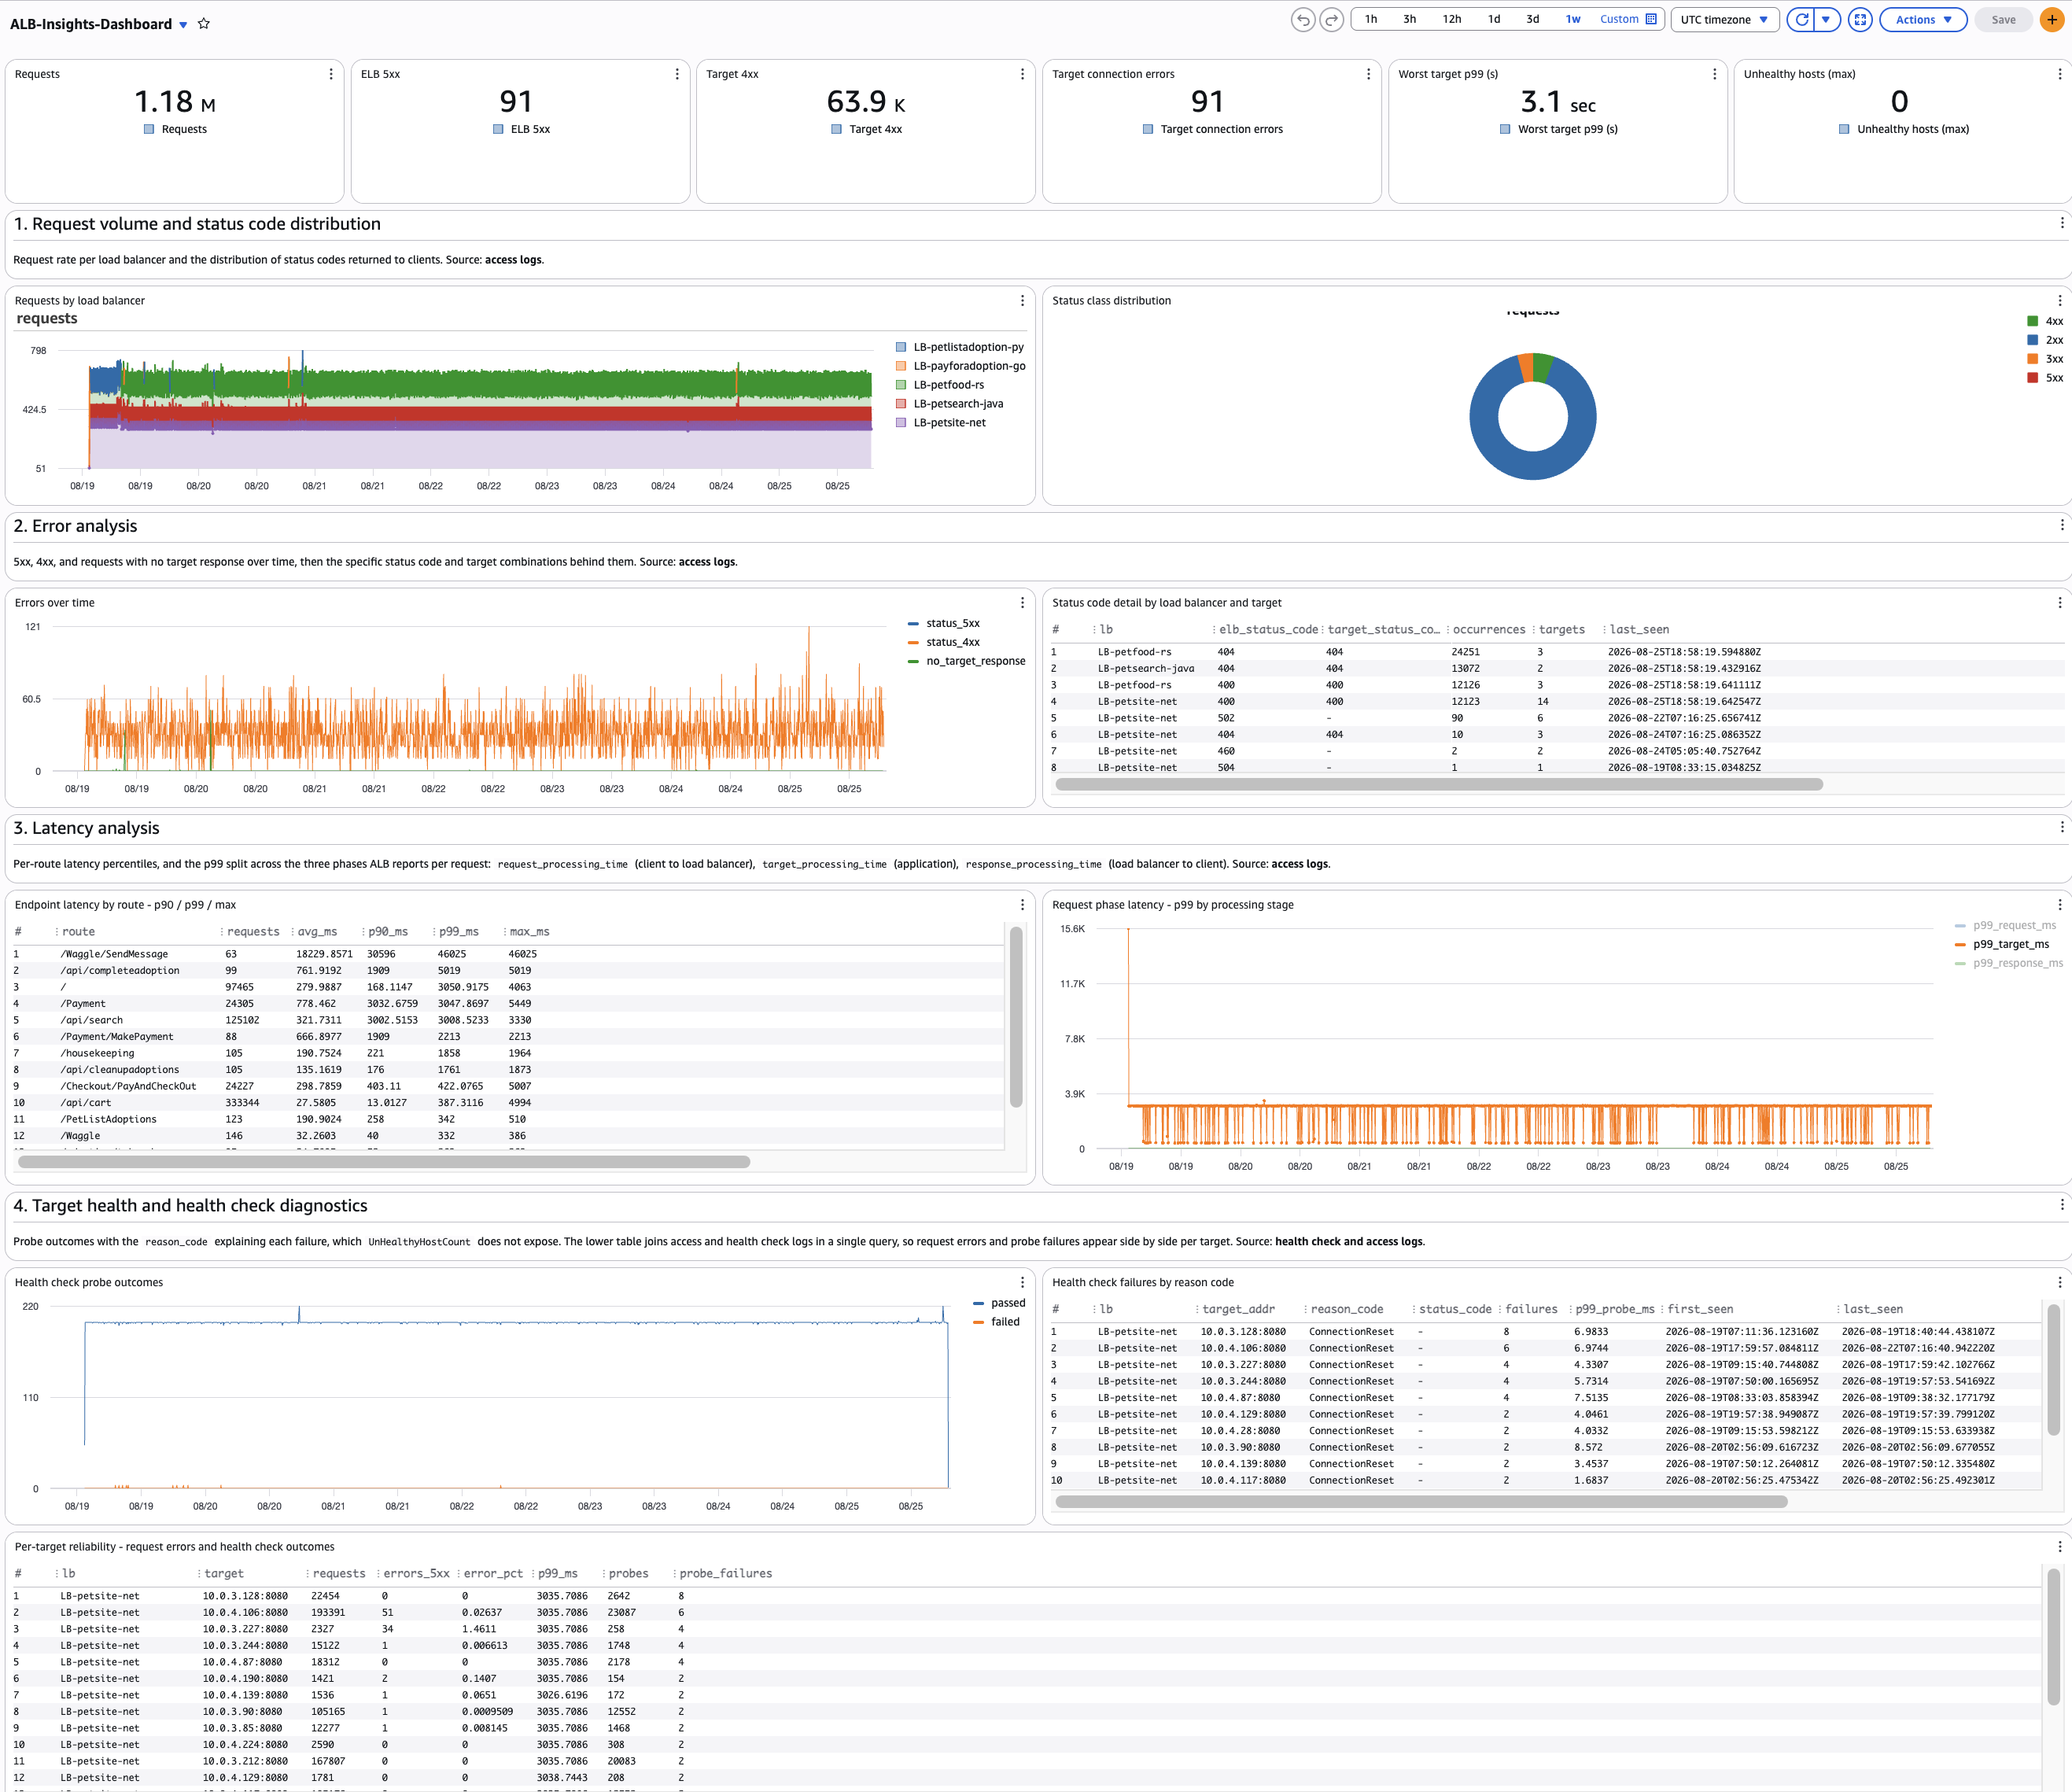Screen dimensions: 2072x1792
Task: Open the custom time range calendar
Action: pyautogui.click(x=1651, y=19)
